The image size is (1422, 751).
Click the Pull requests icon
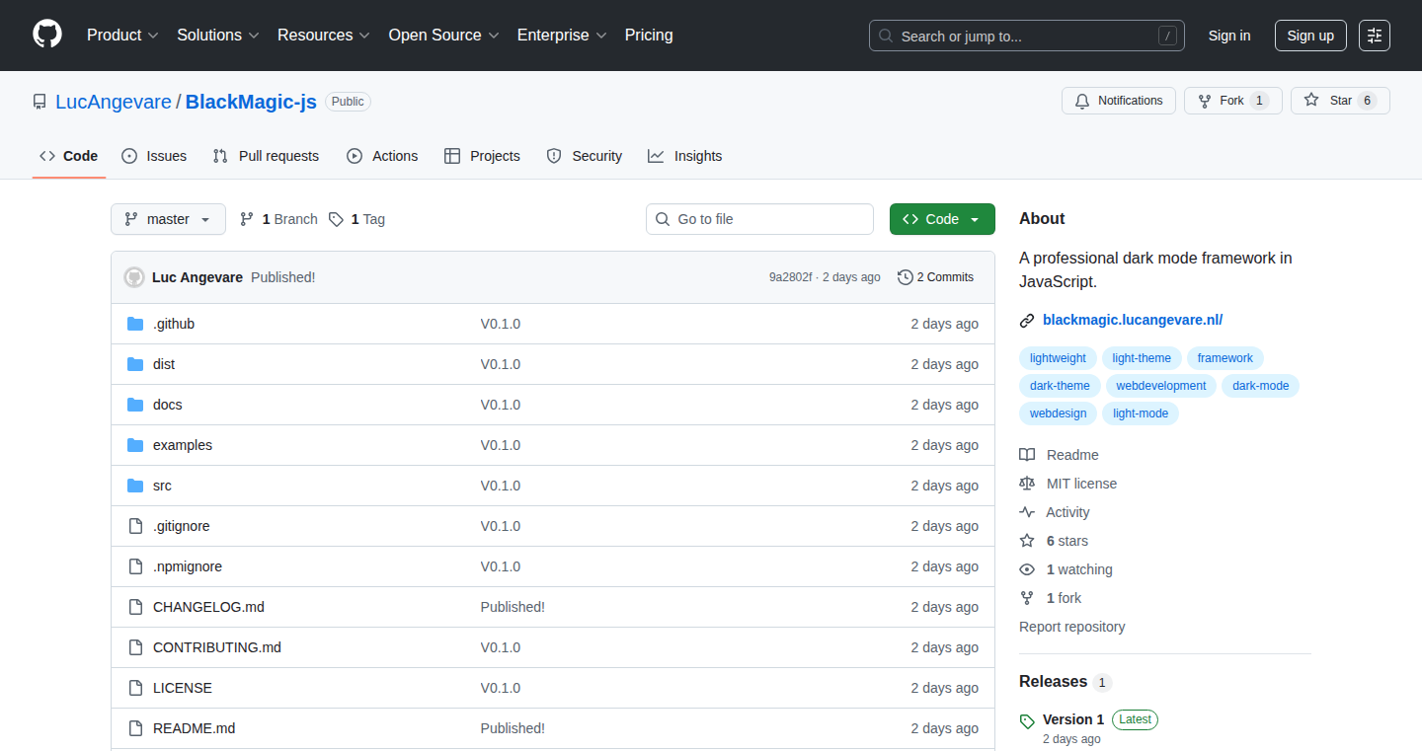pos(221,156)
